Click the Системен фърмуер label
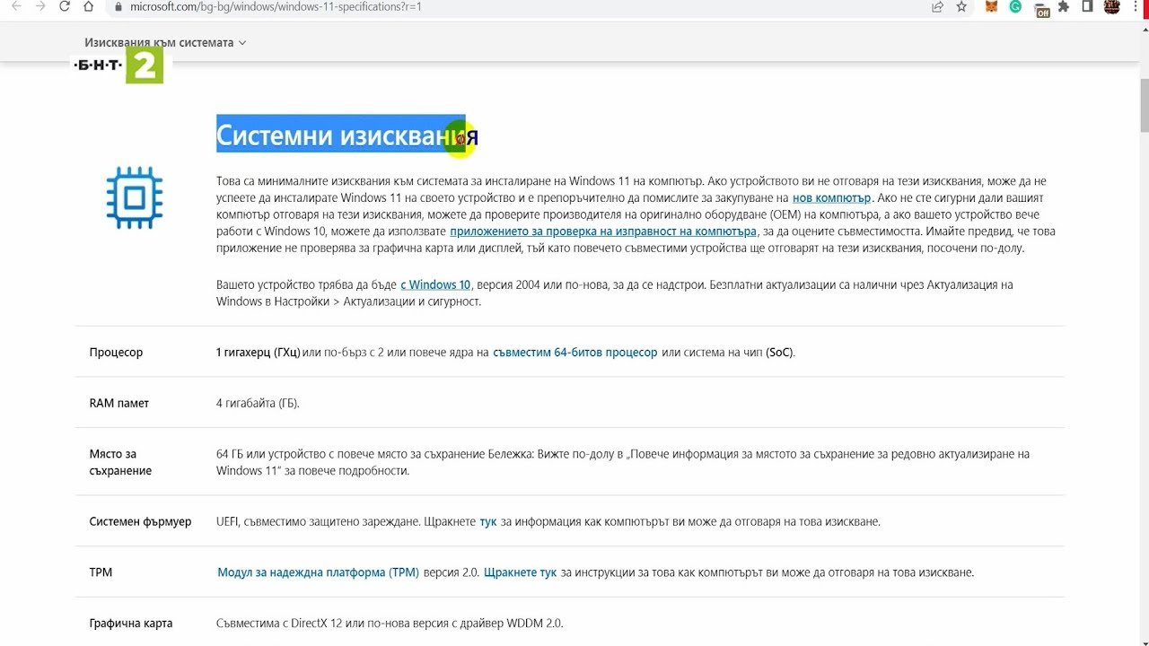 coord(140,521)
